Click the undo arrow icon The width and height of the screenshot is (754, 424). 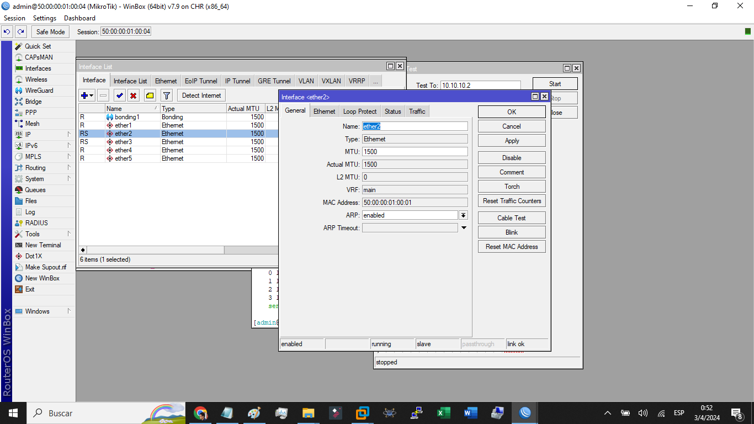pyautogui.click(x=7, y=31)
